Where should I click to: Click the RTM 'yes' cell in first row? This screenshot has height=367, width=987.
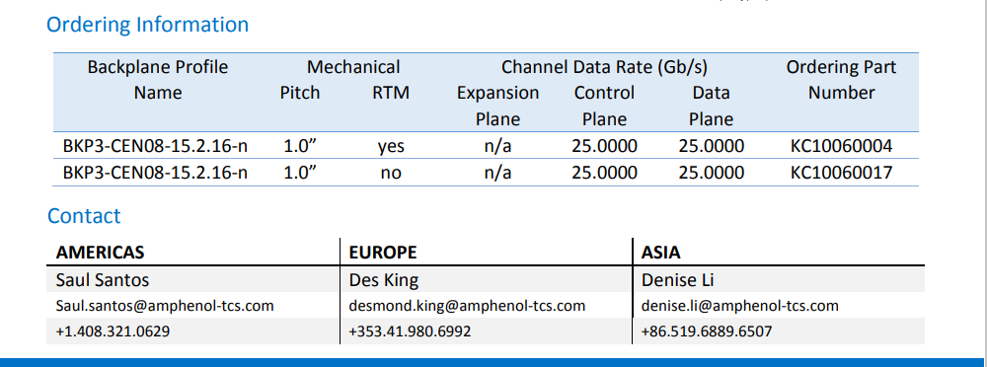tap(391, 147)
